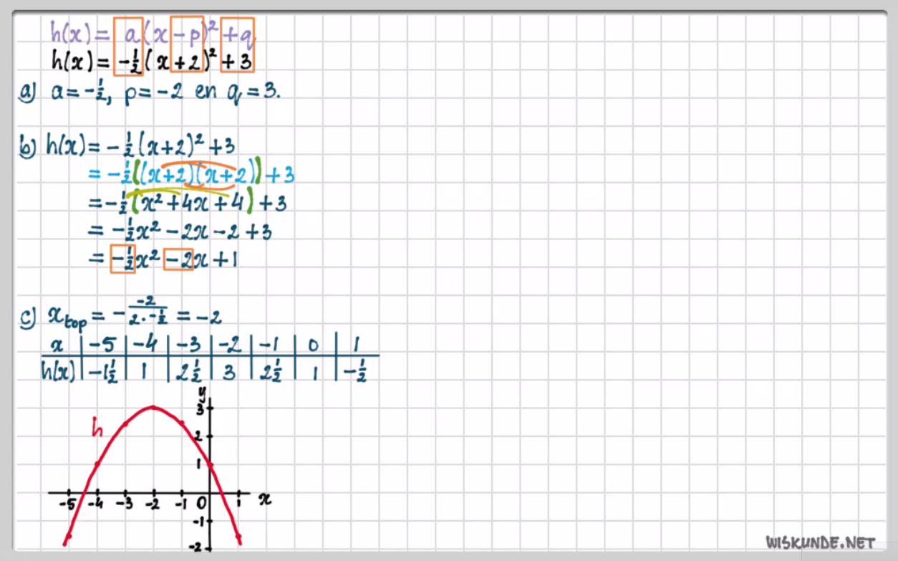The width and height of the screenshot is (898, 561).
Task: Click the red 'h' label beside the parabola
Action: (98, 428)
